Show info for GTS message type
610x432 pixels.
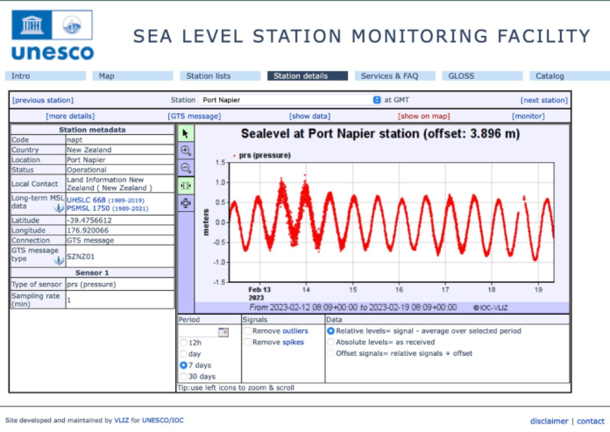tap(59, 260)
